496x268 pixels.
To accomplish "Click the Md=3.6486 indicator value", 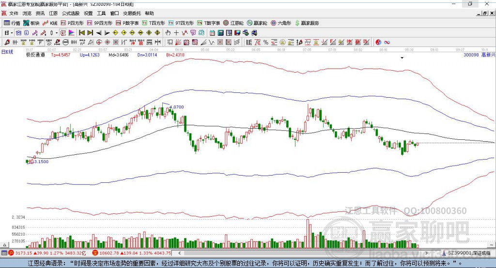I will pos(119,55).
